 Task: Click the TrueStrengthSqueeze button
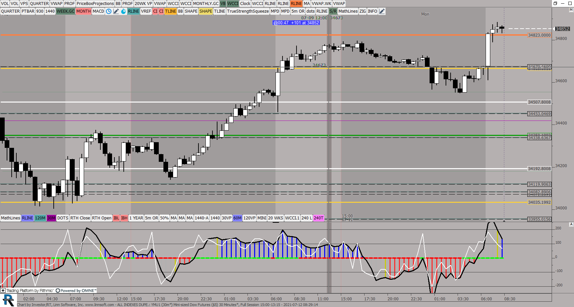248,11
